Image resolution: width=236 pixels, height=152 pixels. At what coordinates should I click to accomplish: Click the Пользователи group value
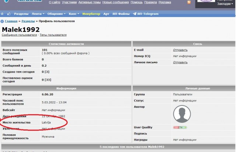click(183, 94)
